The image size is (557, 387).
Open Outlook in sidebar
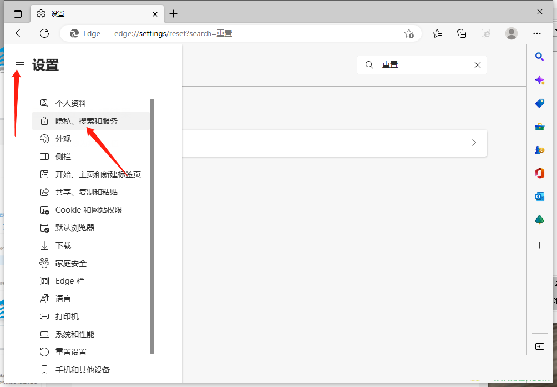point(540,197)
